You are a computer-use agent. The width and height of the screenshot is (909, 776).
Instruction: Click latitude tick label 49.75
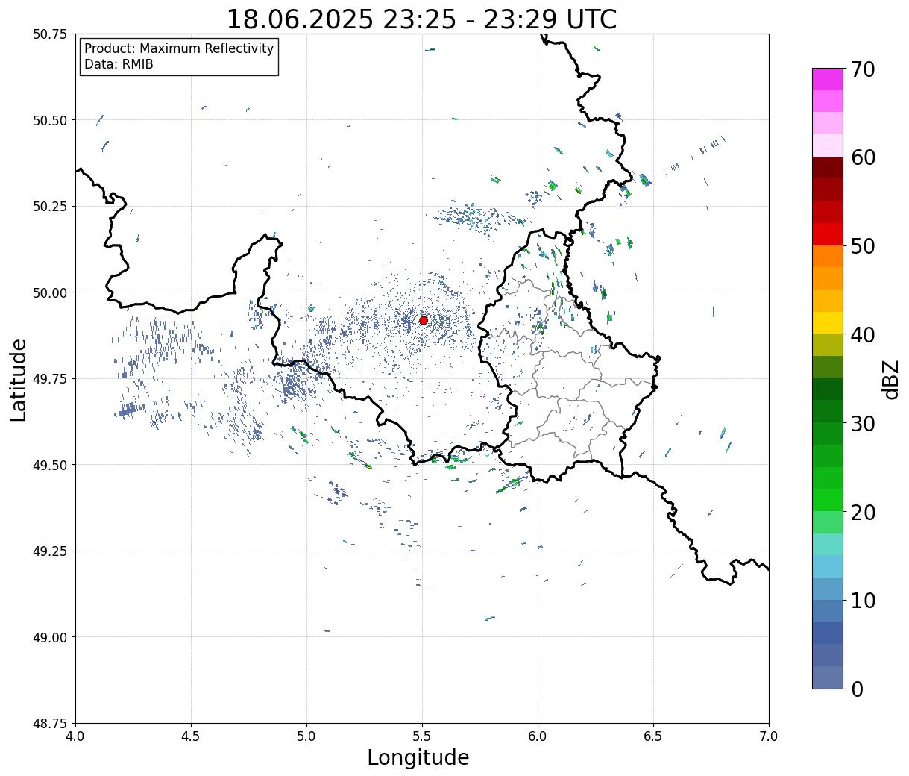(49, 379)
